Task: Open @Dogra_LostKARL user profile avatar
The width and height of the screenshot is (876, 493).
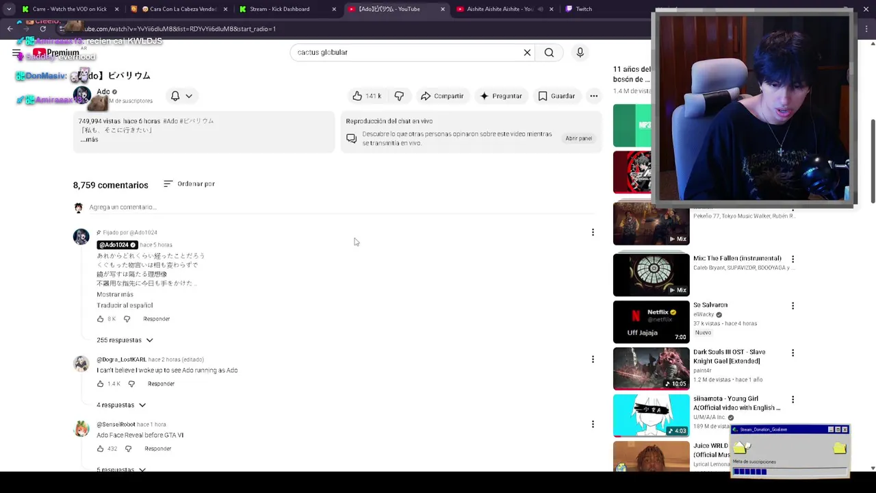Action: pos(81,364)
